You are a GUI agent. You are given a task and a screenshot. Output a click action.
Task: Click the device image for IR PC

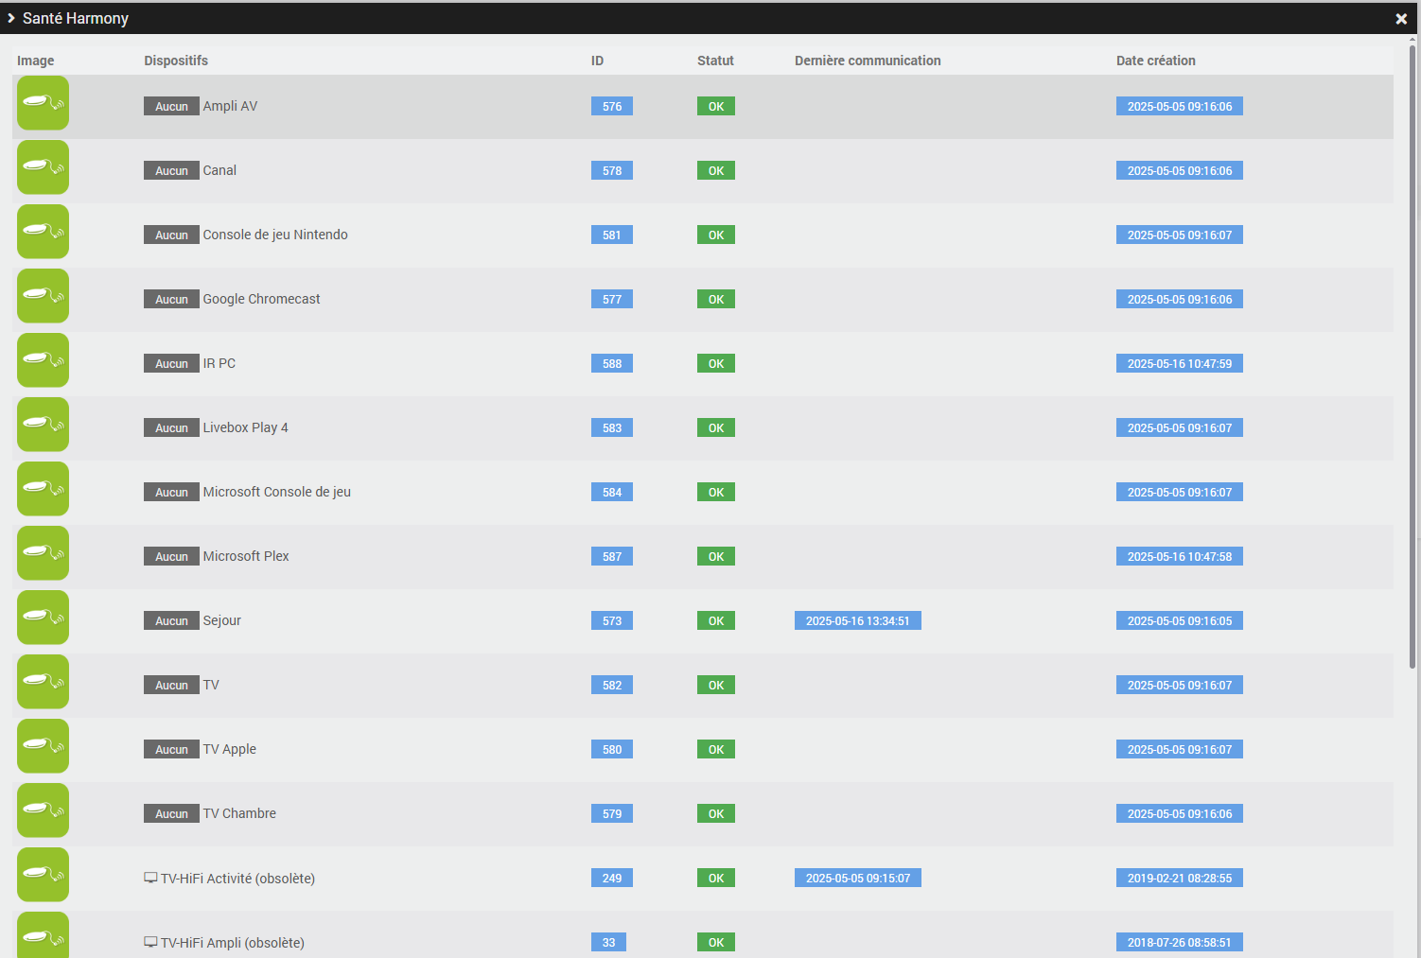point(43,360)
